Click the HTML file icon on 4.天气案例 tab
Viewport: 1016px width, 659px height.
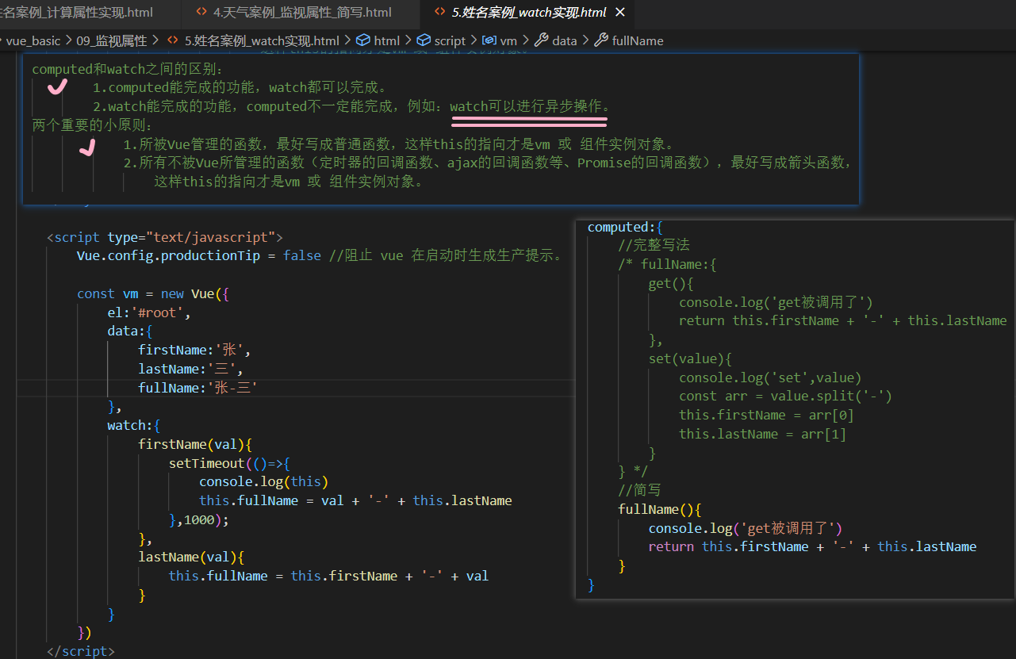point(201,13)
